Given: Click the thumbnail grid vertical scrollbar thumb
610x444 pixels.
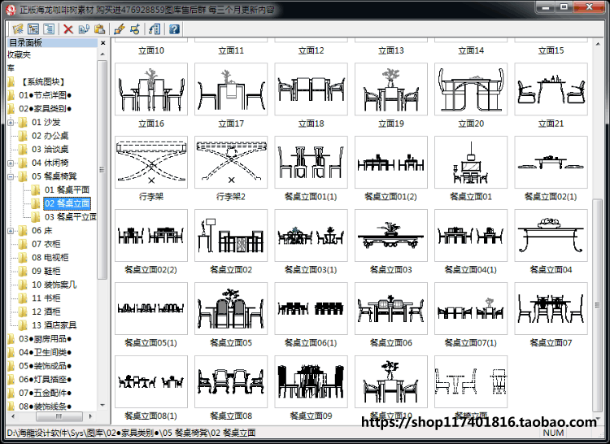Looking at the screenshot, I should (597, 305).
